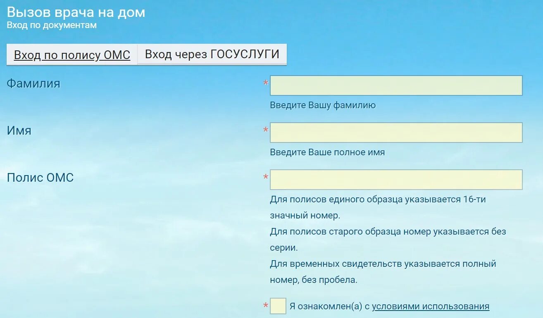Switch to the Вход по полису ОМС tab
543x318 pixels.
pos(72,55)
